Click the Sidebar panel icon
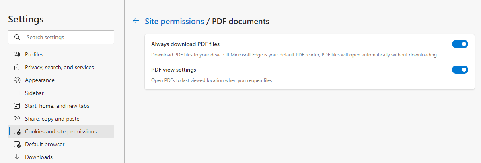This screenshot has height=163, width=481. click(x=17, y=93)
